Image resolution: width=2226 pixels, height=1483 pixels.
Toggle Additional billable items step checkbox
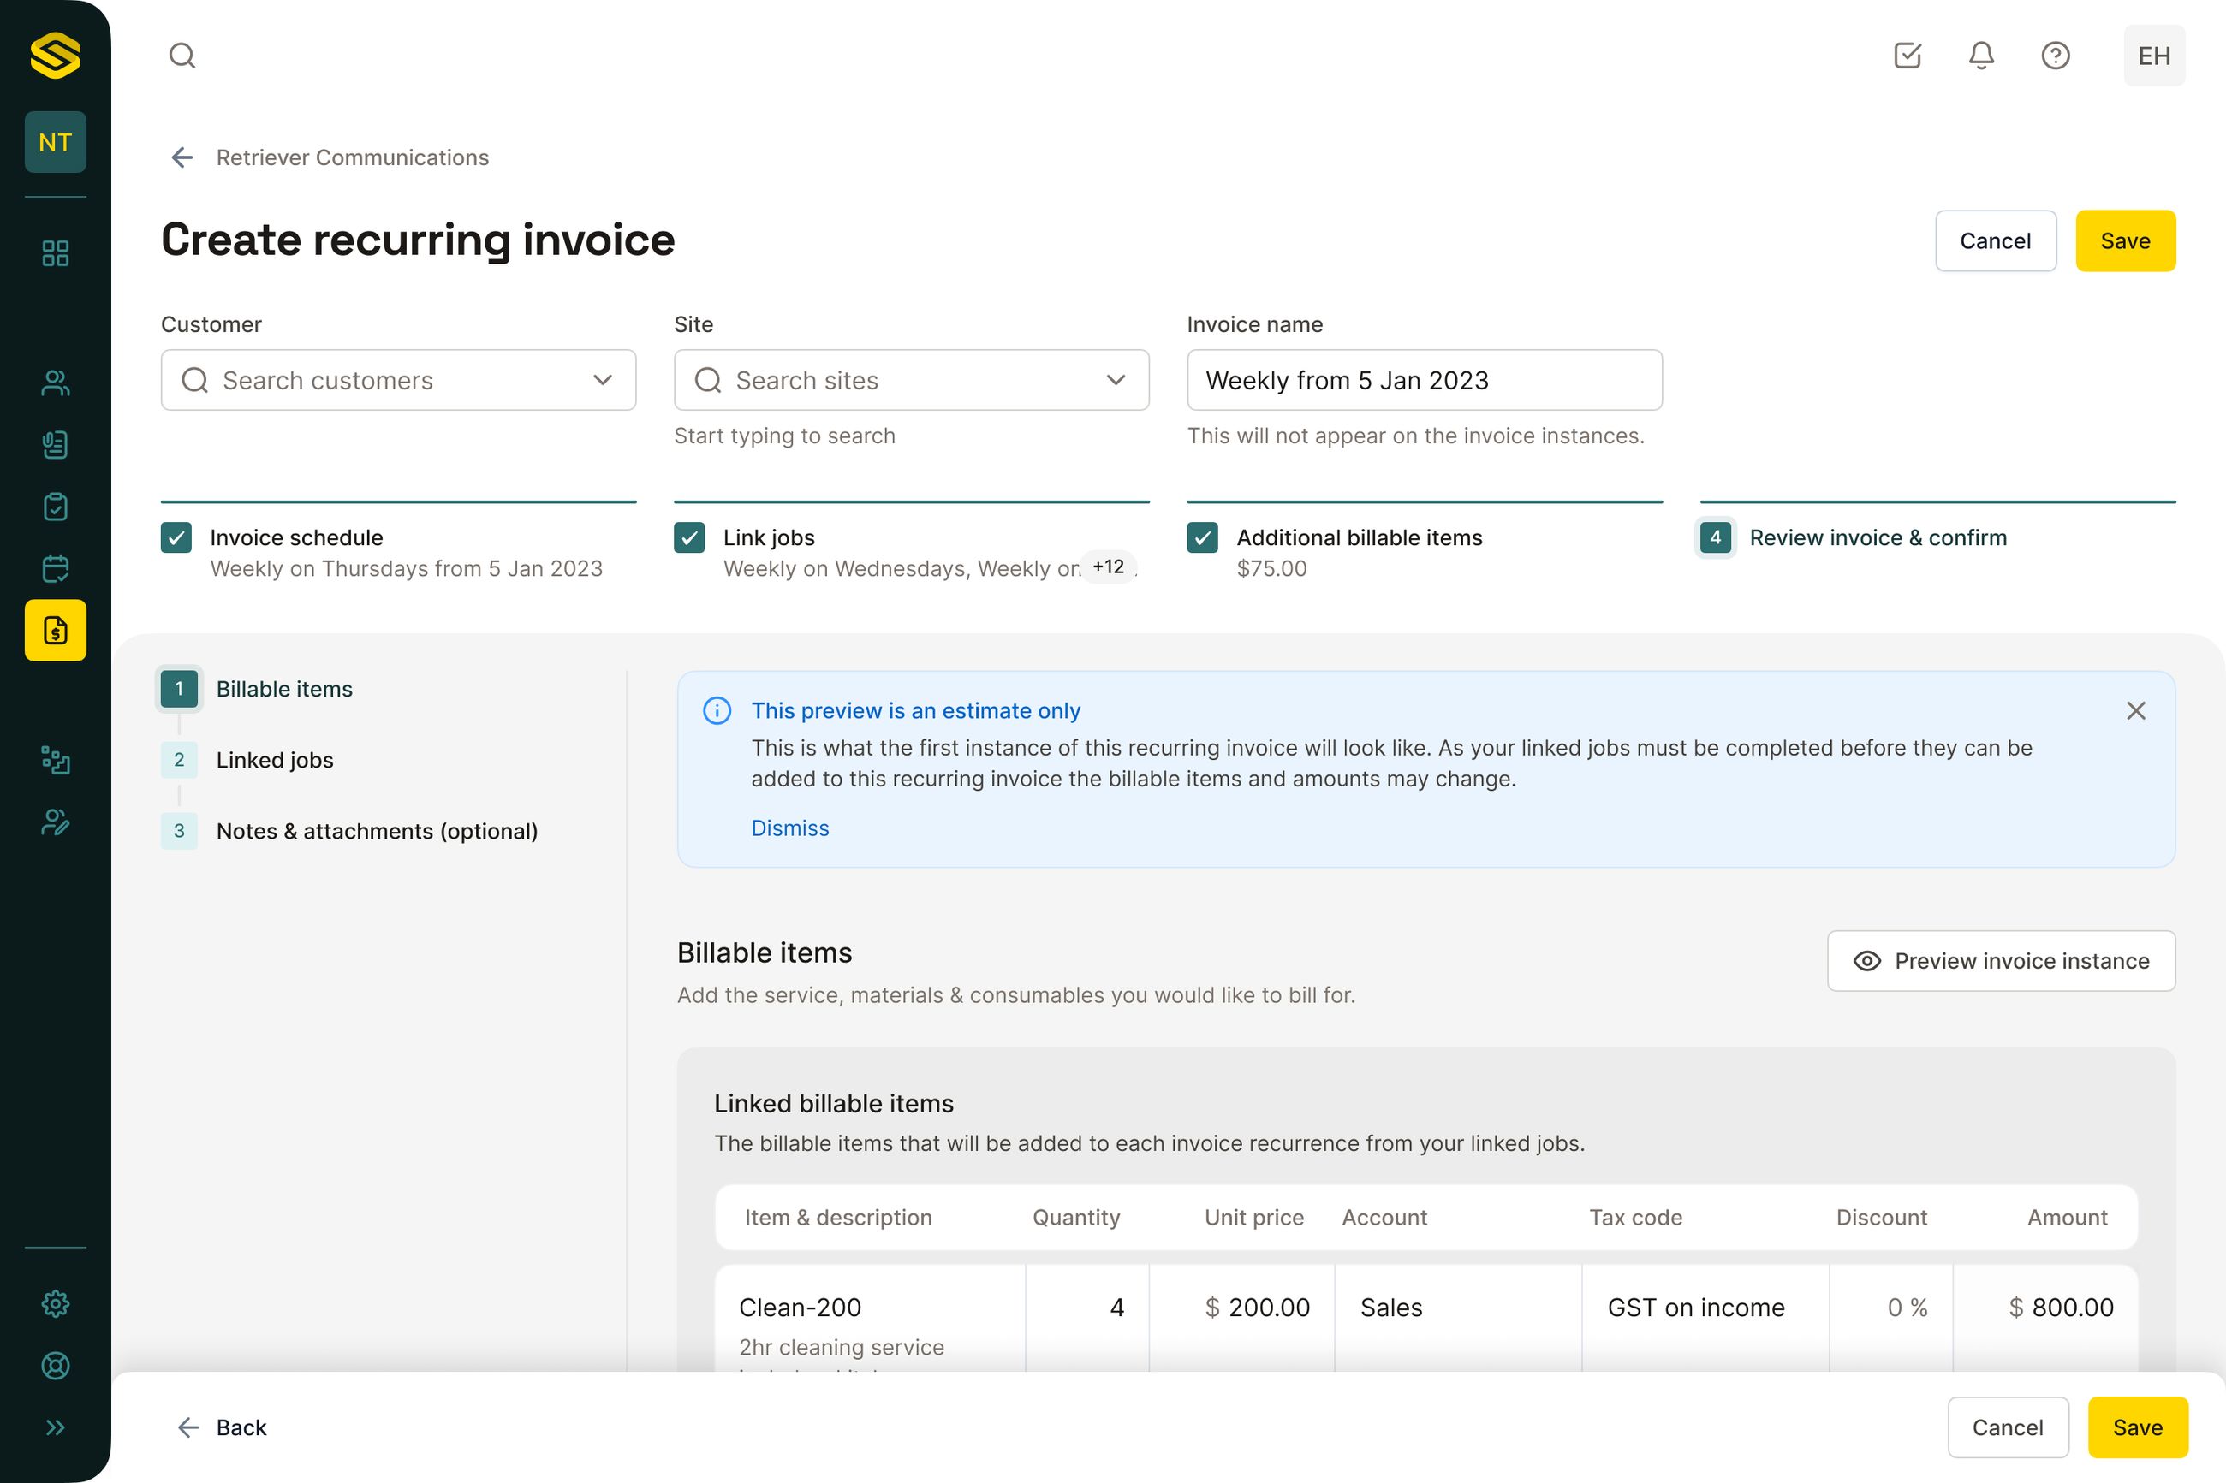(x=1202, y=538)
